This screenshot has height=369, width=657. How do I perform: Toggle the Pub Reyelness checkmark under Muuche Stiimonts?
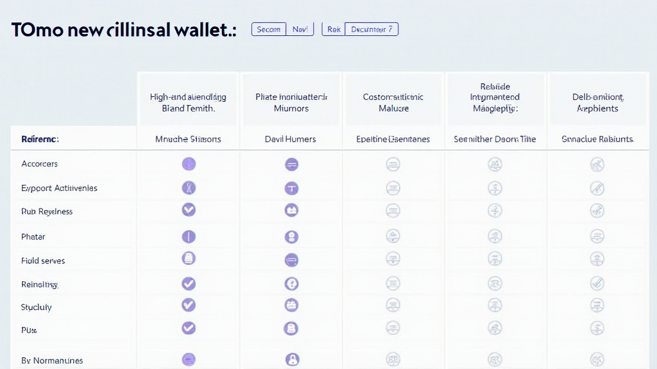[189, 209]
